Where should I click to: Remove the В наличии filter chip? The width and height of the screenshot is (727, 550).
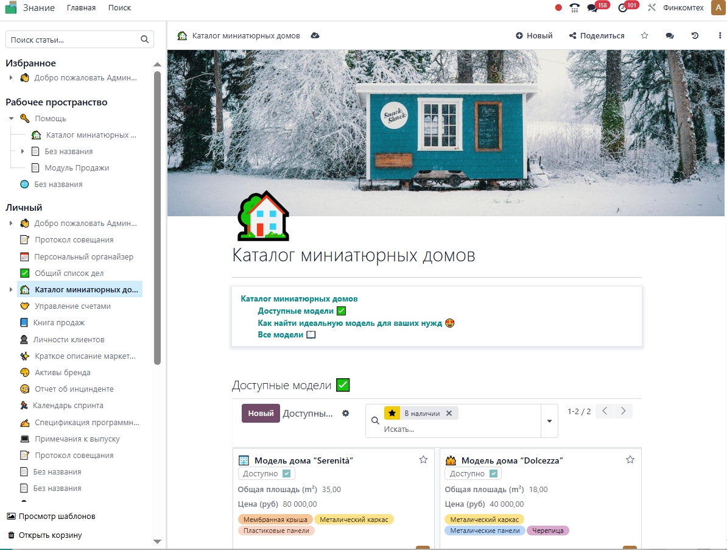pyautogui.click(x=449, y=413)
